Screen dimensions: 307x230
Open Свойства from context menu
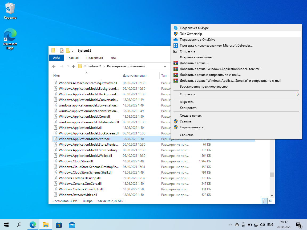tap(236, 135)
